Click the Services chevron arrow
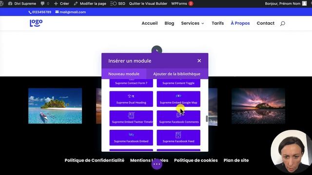 [203, 23]
